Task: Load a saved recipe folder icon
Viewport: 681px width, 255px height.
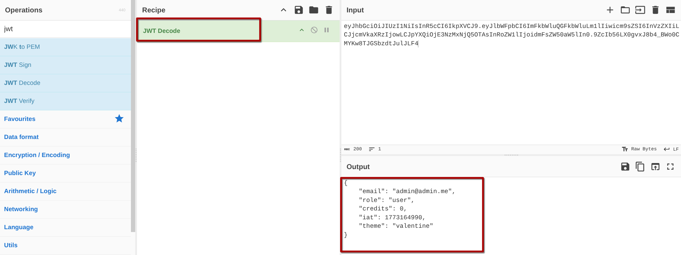Action: coord(314,10)
